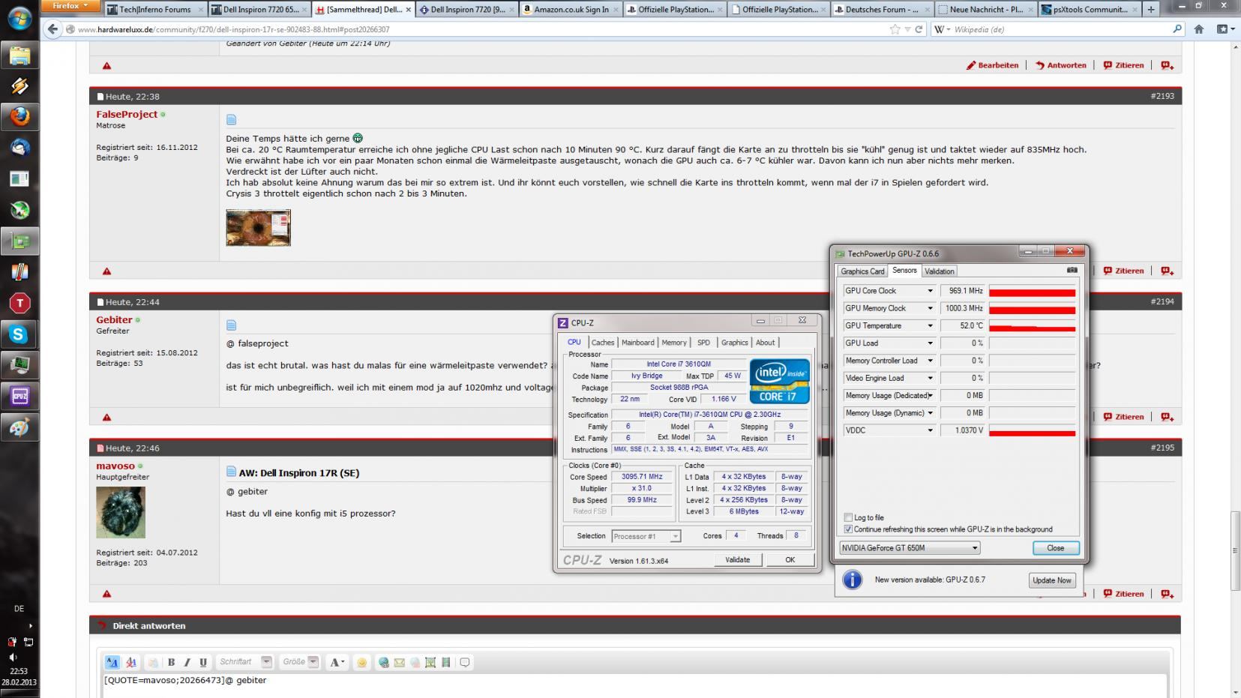Go back using the browser back arrow

[x=52, y=29]
